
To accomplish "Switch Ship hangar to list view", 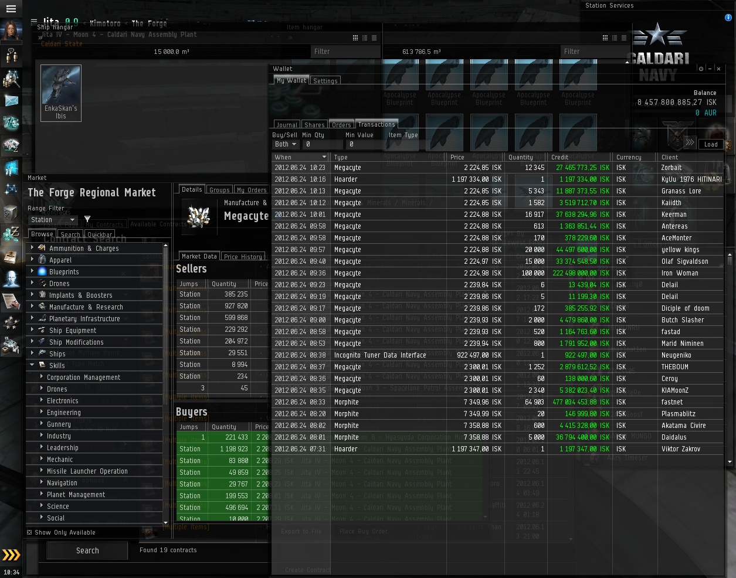I will coord(374,38).
